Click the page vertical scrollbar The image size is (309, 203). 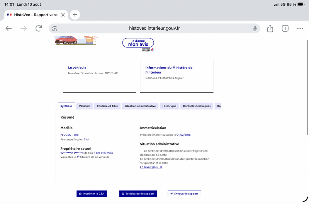point(307,87)
